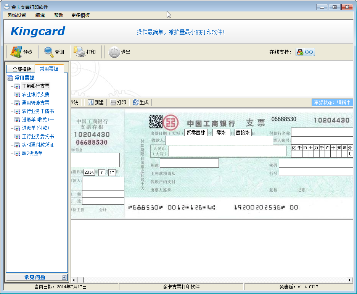Click the 票据状态: 编辑中 status label
Image resolution: width=357 pixels, height=294 pixels.
tap(332, 102)
